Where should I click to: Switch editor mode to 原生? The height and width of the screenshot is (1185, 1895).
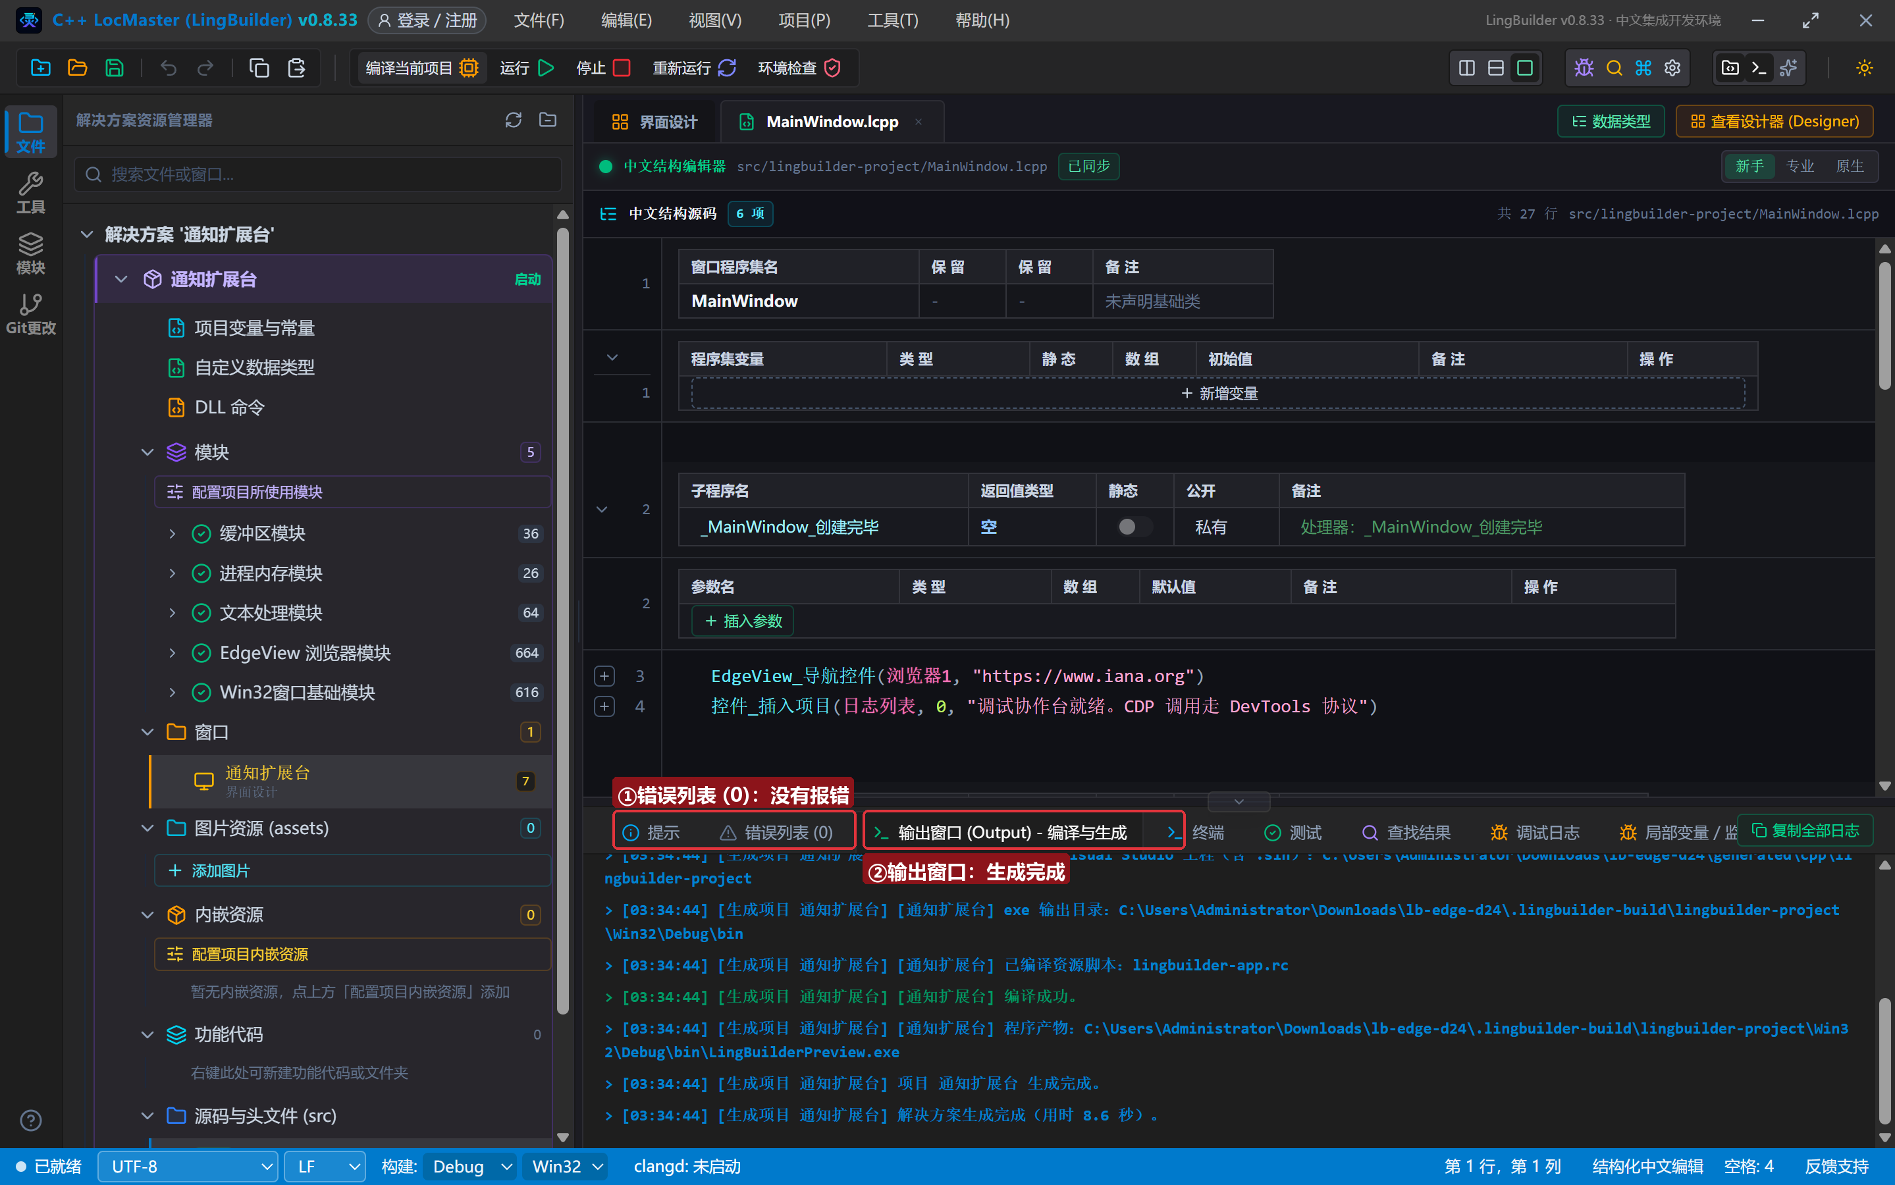tap(1850, 166)
